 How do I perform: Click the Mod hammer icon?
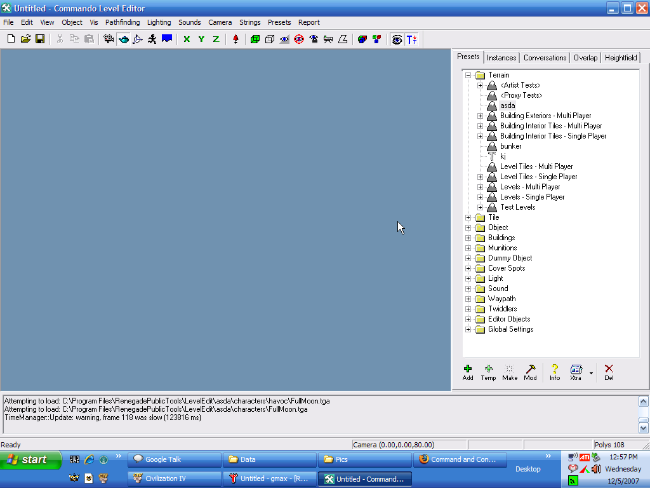530,372
